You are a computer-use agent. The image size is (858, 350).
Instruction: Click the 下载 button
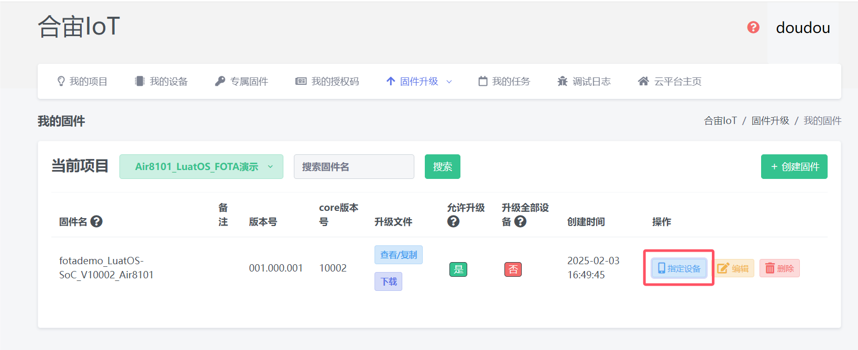pyautogui.click(x=388, y=281)
